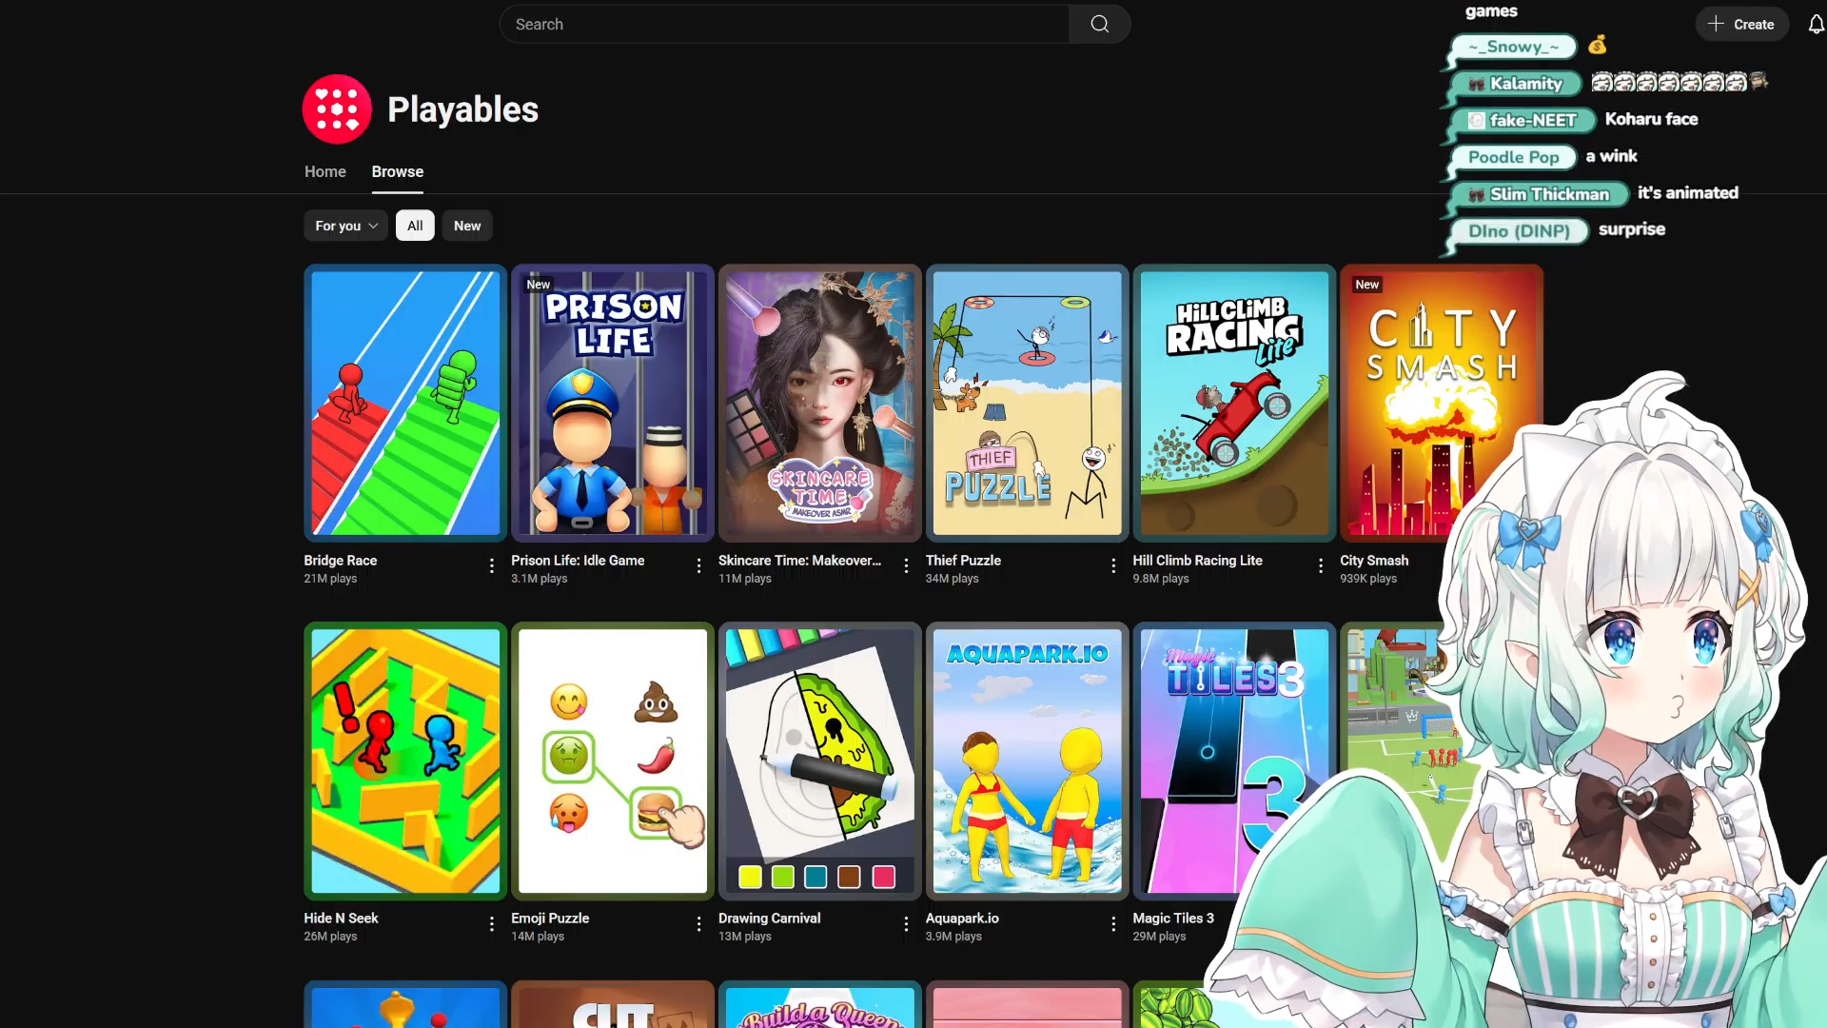
Task: Open the Thief Puzzle game thumbnail
Action: pyautogui.click(x=1028, y=404)
